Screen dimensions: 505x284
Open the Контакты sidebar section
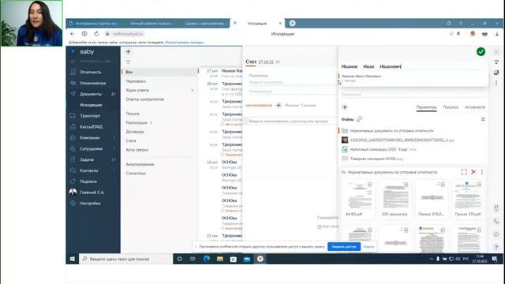(89, 170)
